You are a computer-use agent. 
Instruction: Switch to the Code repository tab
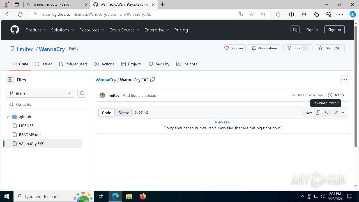coord(20,64)
